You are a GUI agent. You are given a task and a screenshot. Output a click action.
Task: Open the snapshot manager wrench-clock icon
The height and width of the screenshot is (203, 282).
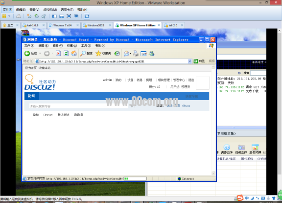tap(44, 16)
